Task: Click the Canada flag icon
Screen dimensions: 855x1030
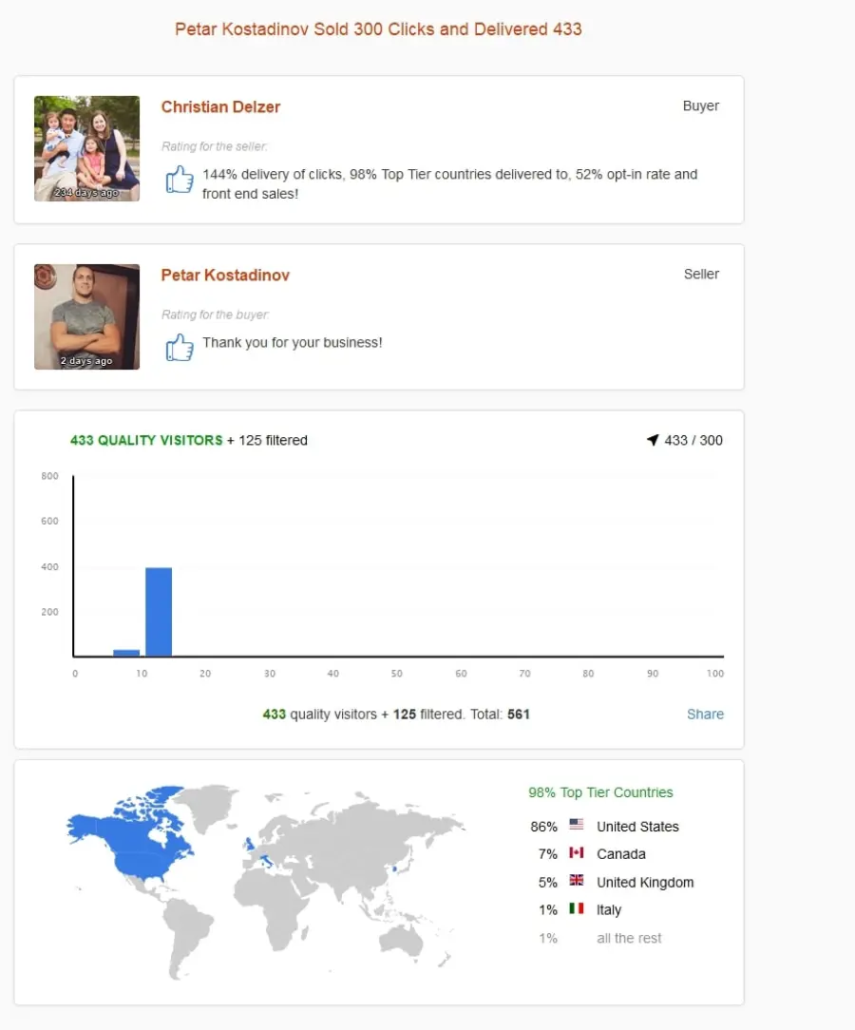Action: (576, 852)
